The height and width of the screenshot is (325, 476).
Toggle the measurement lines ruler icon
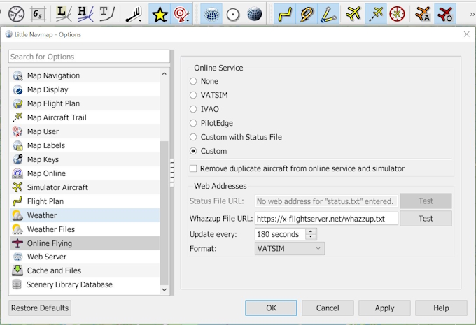coord(328,14)
